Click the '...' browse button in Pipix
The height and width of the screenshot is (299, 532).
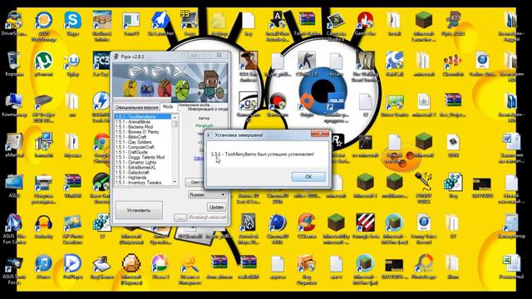point(180,218)
